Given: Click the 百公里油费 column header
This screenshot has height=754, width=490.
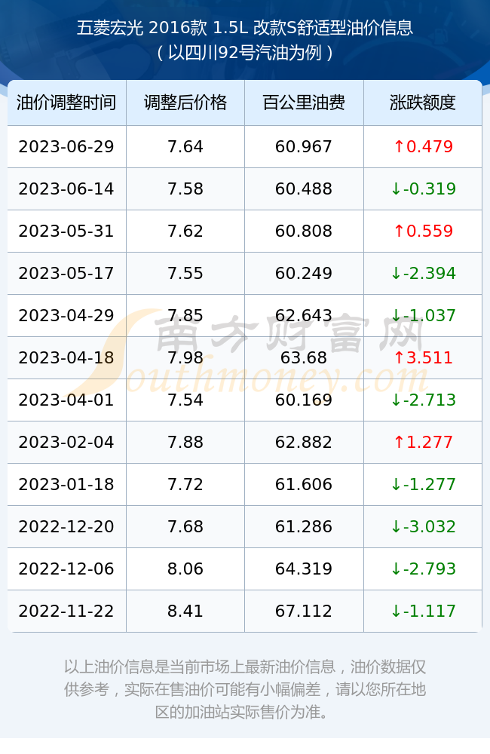Looking at the screenshot, I should pyautogui.click(x=304, y=103).
